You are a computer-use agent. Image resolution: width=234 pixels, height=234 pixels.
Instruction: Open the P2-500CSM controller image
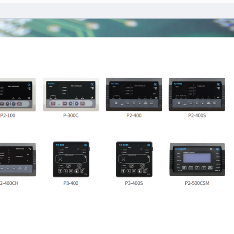[x=197, y=160]
